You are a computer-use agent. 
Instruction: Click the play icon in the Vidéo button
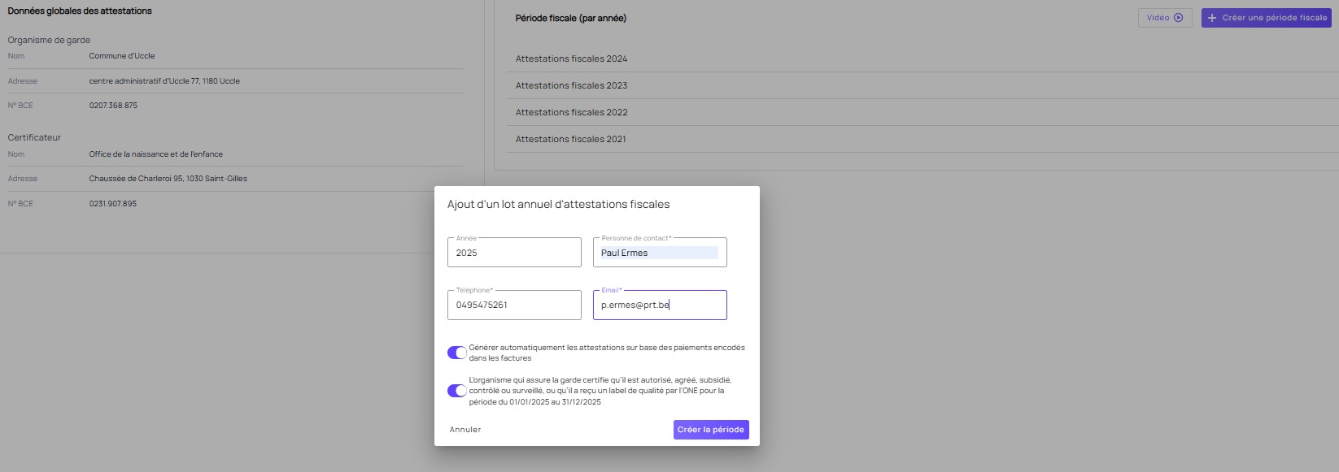coord(1178,18)
